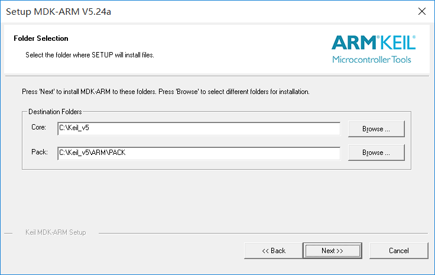Browse for the Pack destination folder
The image size is (435, 275).
tap(376, 153)
